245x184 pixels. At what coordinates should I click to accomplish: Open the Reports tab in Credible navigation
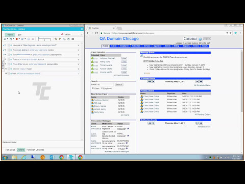[186, 46]
